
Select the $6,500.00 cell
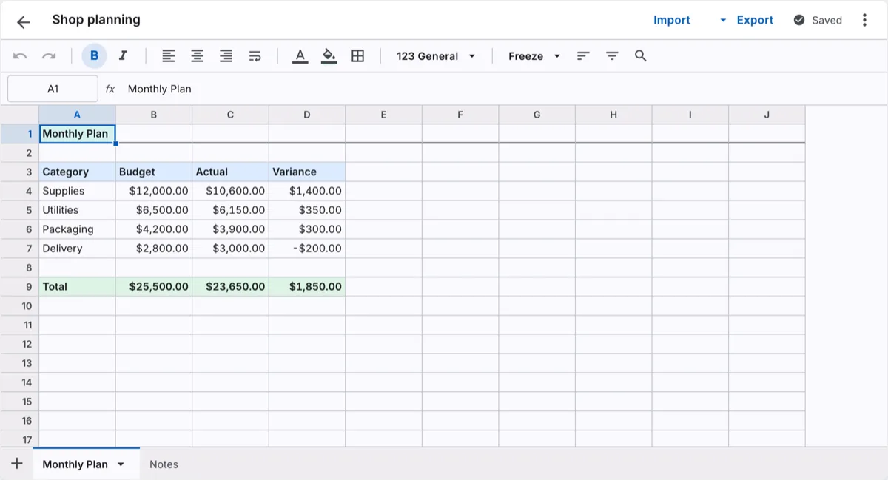(154, 210)
